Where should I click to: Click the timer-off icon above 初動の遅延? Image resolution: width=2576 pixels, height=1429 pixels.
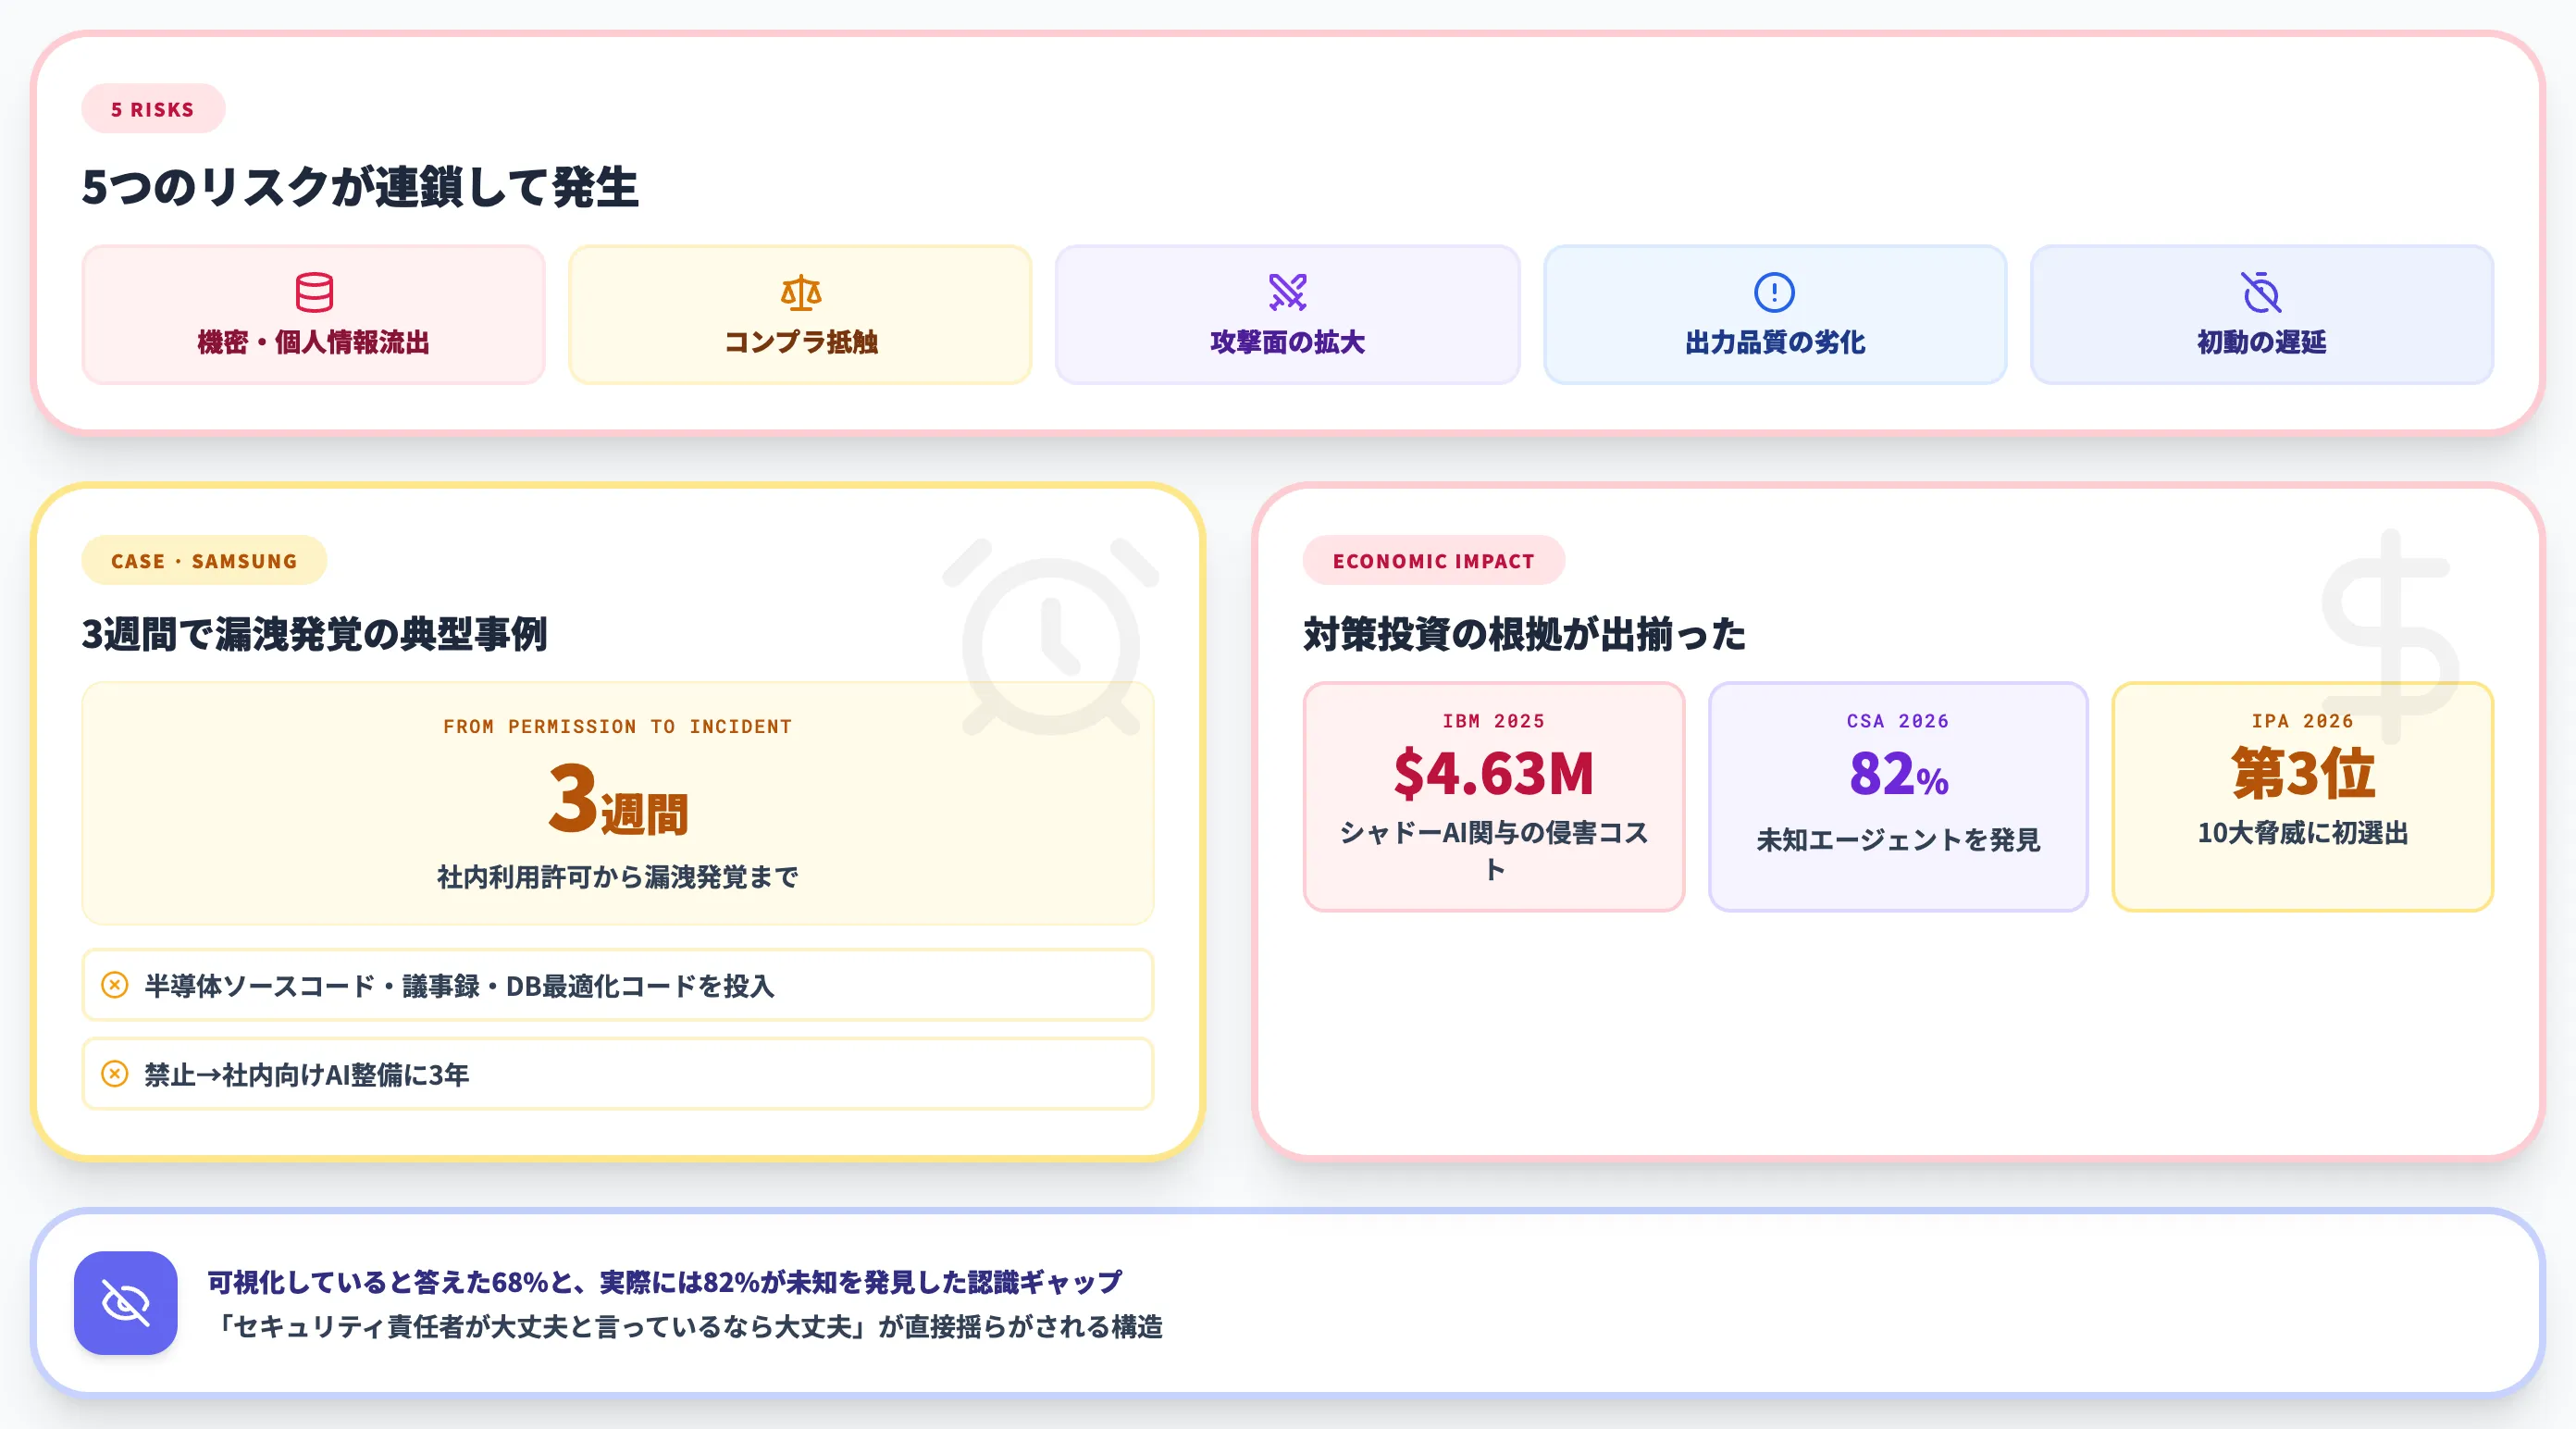tap(2261, 292)
